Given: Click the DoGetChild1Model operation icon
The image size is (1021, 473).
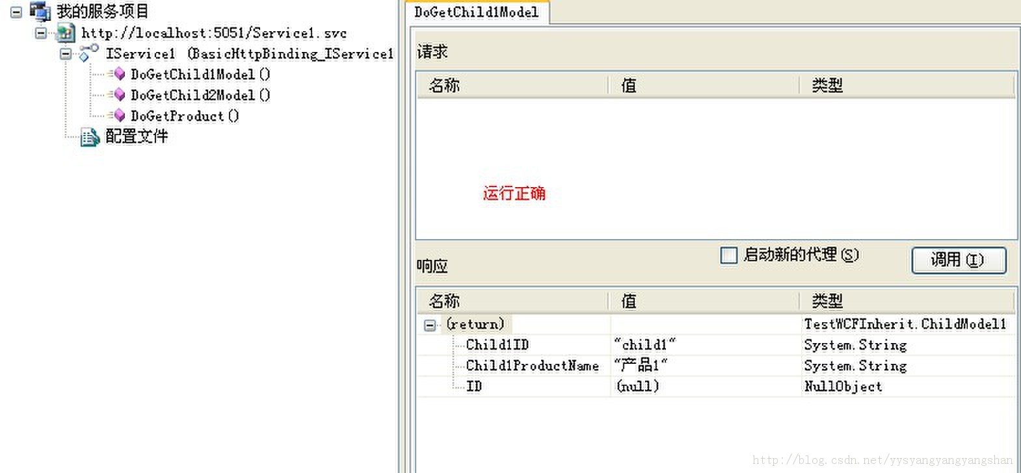Looking at the screenshot, I should tap(118, 74).
